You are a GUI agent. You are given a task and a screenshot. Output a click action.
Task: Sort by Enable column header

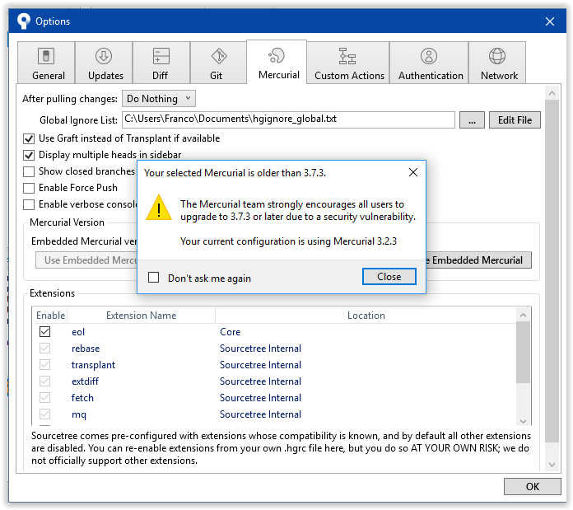click(x=50, y=315)
